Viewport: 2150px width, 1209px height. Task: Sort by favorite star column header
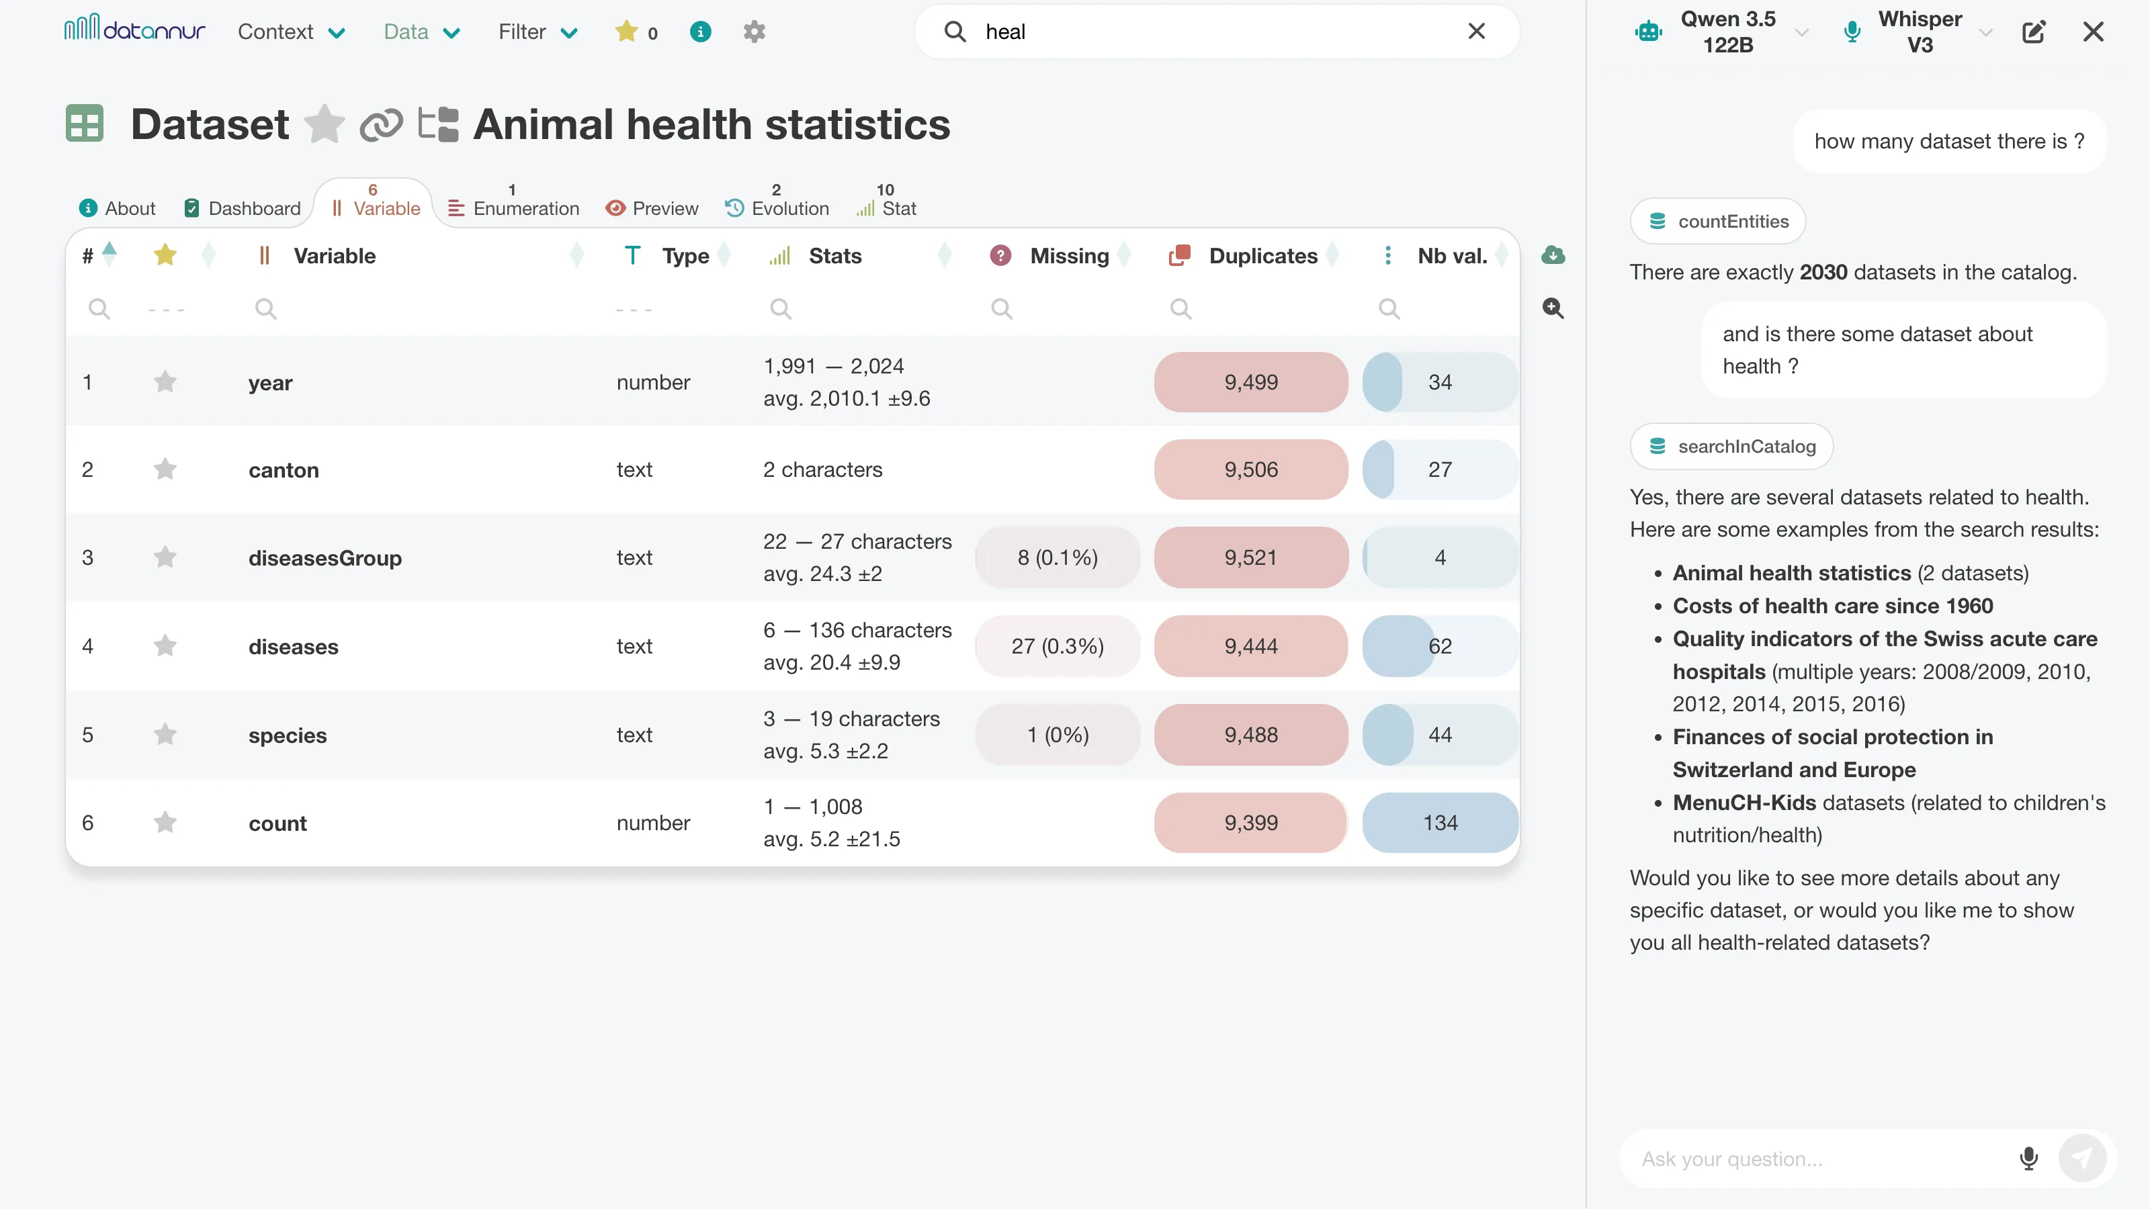(185, 255)
